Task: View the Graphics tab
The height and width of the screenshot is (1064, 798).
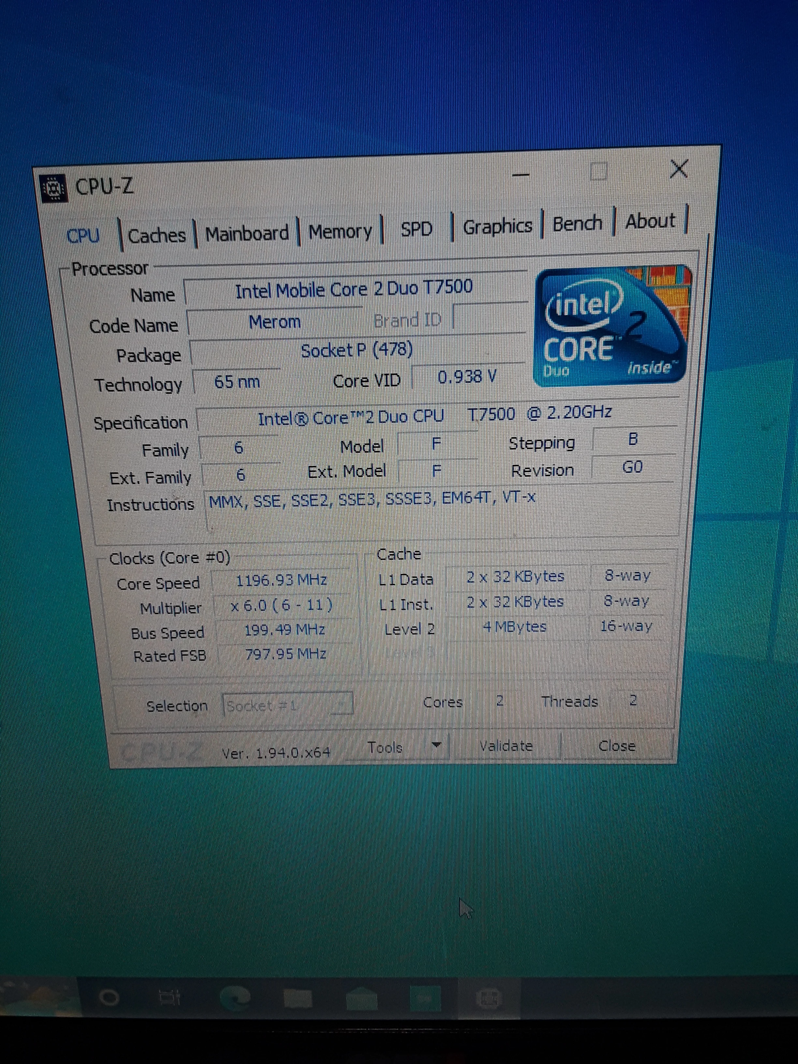Action: tap(497, 226)
